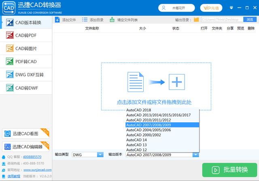Viewport: 259px width, 181px height.
Task: Click the 迅捷CAD转换器 logo icon
Action: 9,8
